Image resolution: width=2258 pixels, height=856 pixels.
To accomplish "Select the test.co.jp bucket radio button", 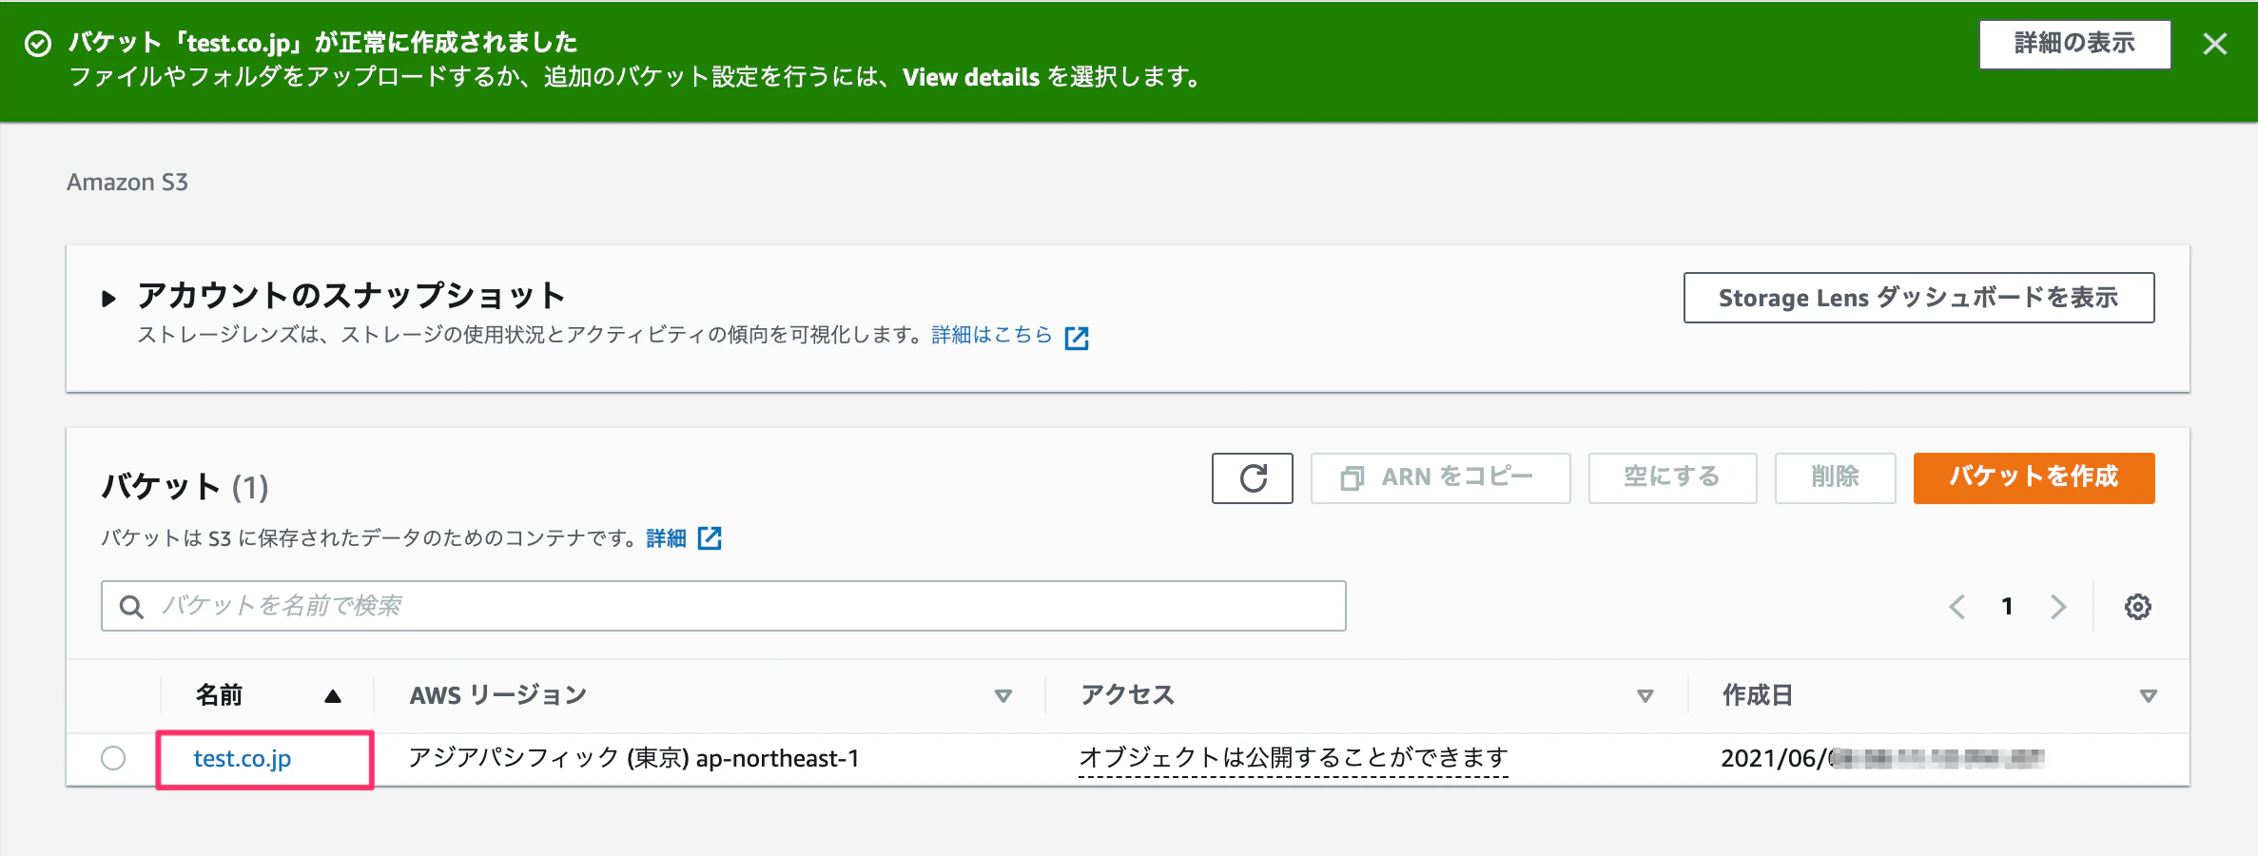I will (113, 758).
